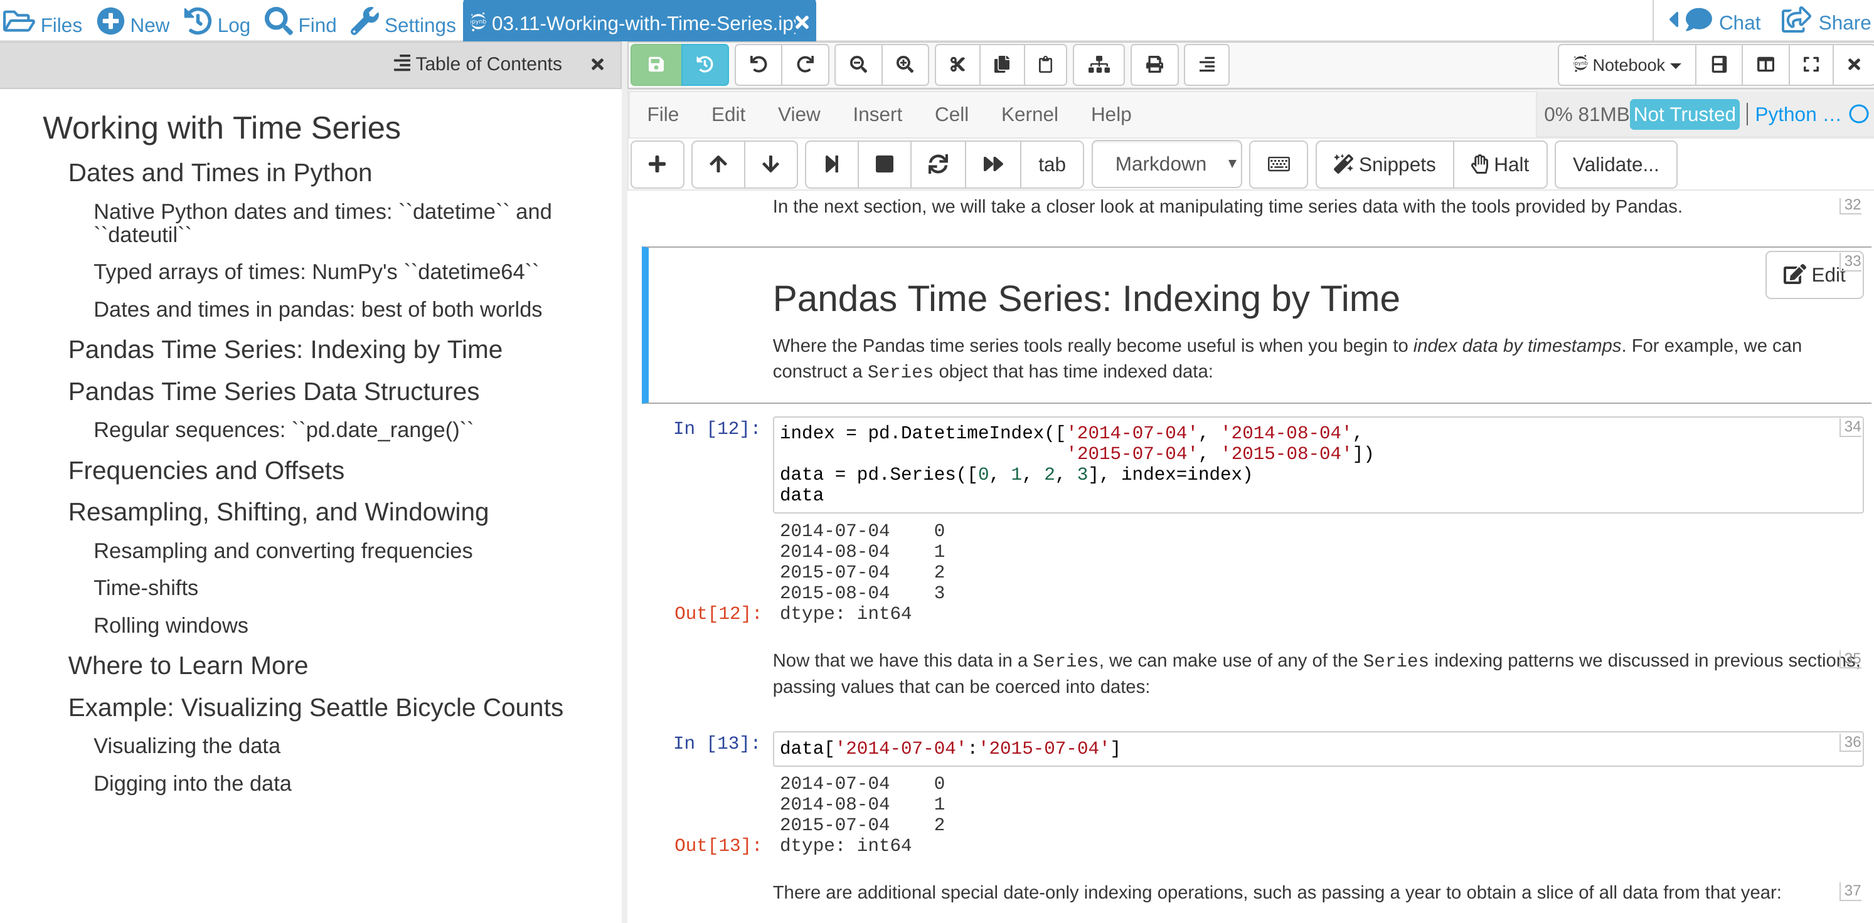Show keyboard shortcuts via the keyboard icon
Image resolution: width=1874 pixels, height=923 pixels.
pos(1278,164)
